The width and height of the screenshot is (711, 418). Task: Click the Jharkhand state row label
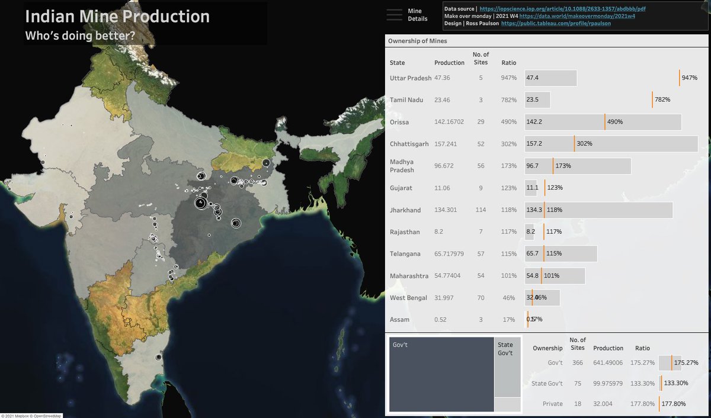click(405, 210)
